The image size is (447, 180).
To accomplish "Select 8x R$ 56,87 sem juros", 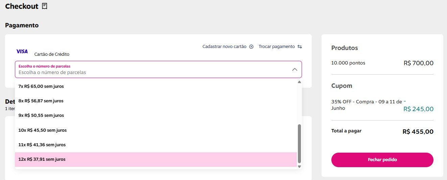I will point(41,101).
